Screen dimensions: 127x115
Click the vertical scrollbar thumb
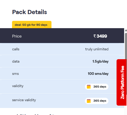coord(126,46)
